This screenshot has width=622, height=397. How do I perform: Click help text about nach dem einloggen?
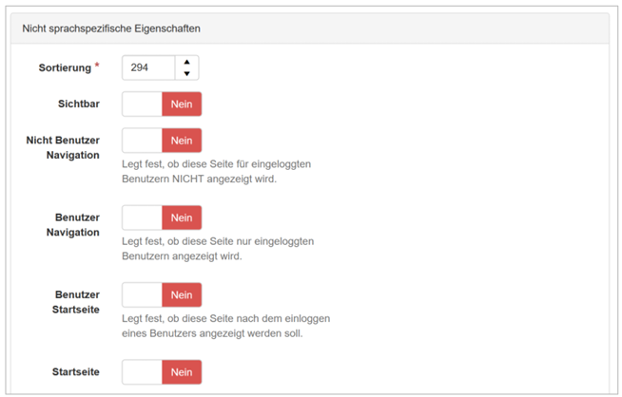click(x=225, y=325)
